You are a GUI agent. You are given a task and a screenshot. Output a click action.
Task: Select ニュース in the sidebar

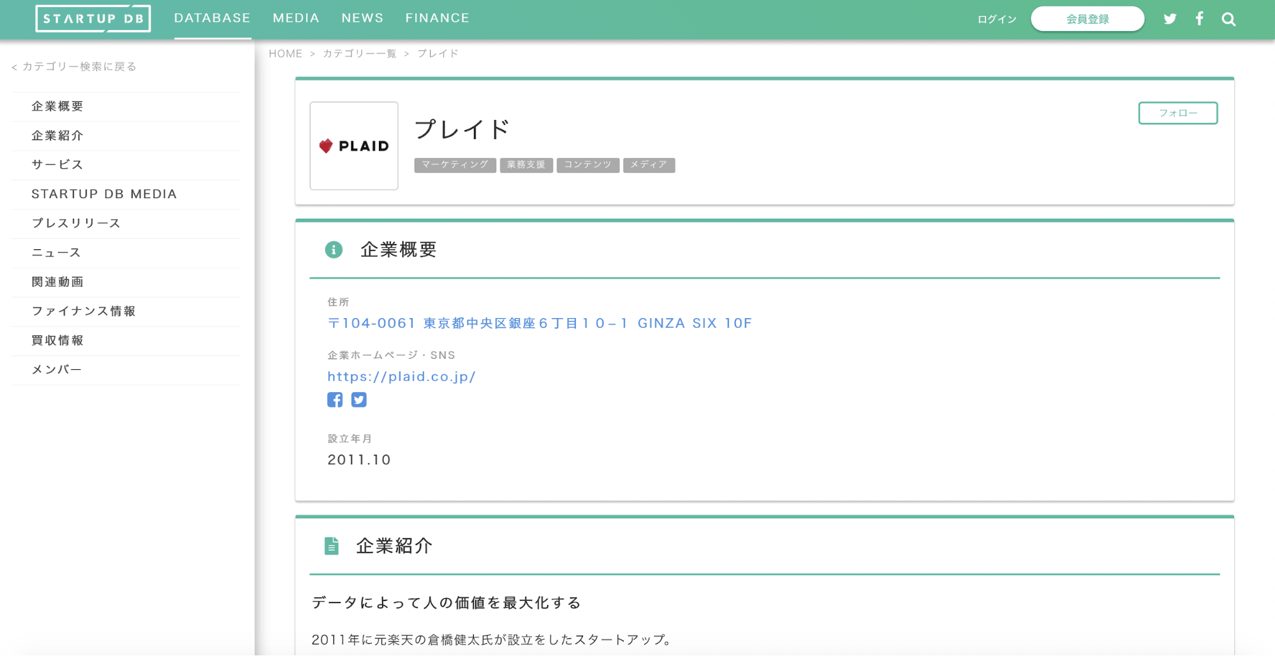click(x=126, y=253)
